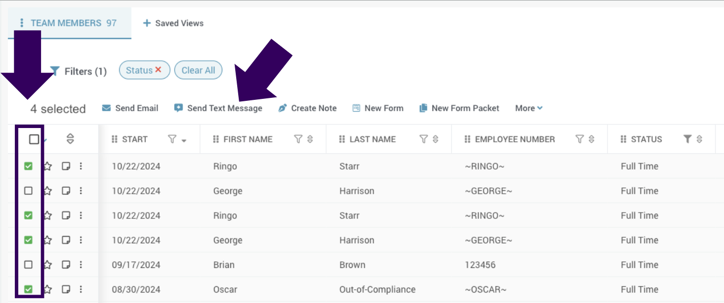Expand the More dropdown in action bar

pyautogui.click(x=529, y=108)
